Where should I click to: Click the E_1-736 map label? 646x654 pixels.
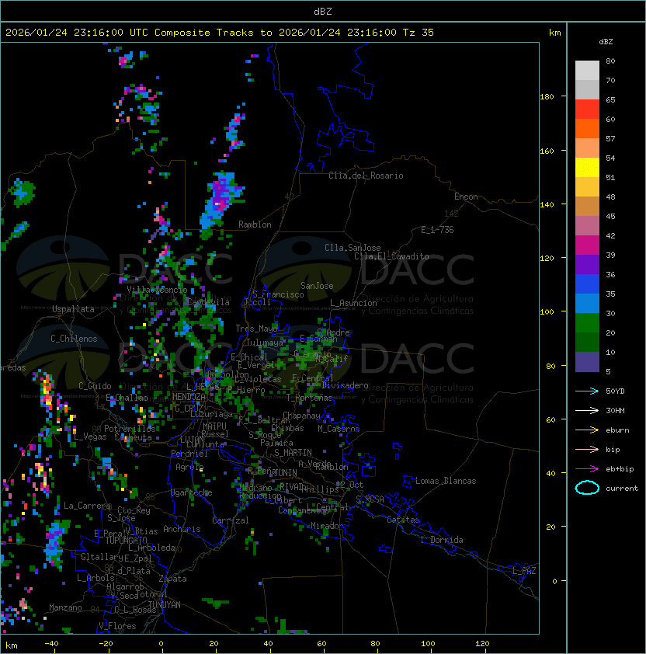pos(437,230)
